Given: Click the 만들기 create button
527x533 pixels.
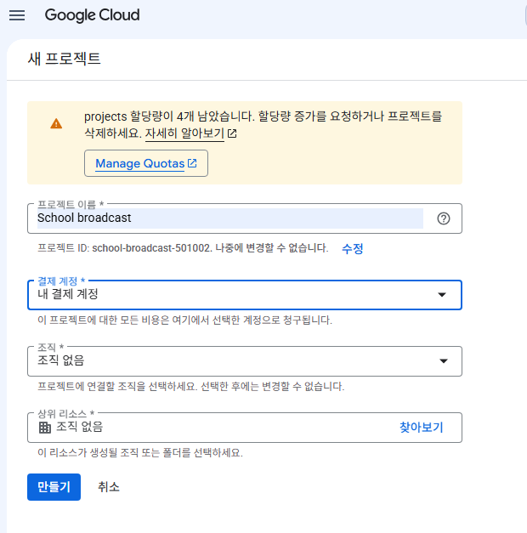Looking at the screenshot, I should pyautogui.click(x=54, y=487).
